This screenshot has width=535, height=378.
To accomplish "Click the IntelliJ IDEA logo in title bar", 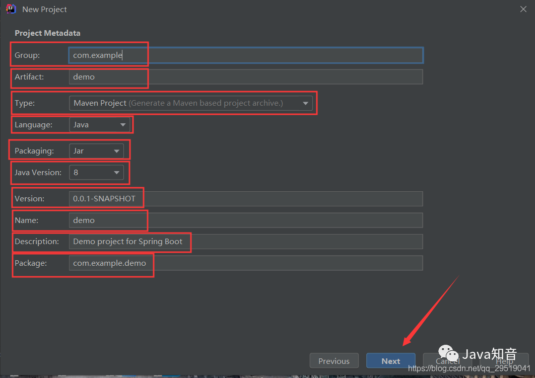I will [x=11, y=9].
